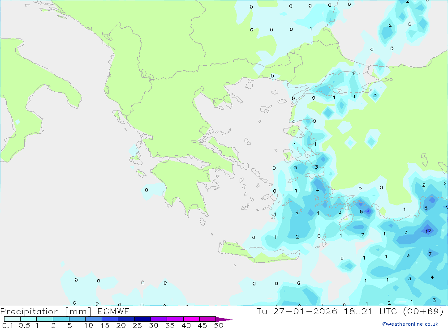Click the '(00+69)' forecast offset text

click(x=423, y=311)
